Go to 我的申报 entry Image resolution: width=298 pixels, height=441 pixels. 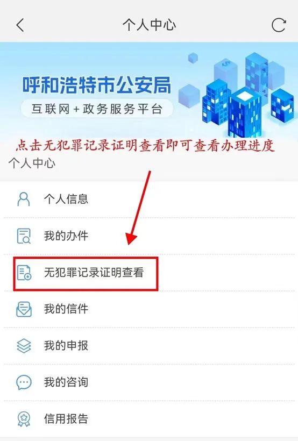point(149,346)
